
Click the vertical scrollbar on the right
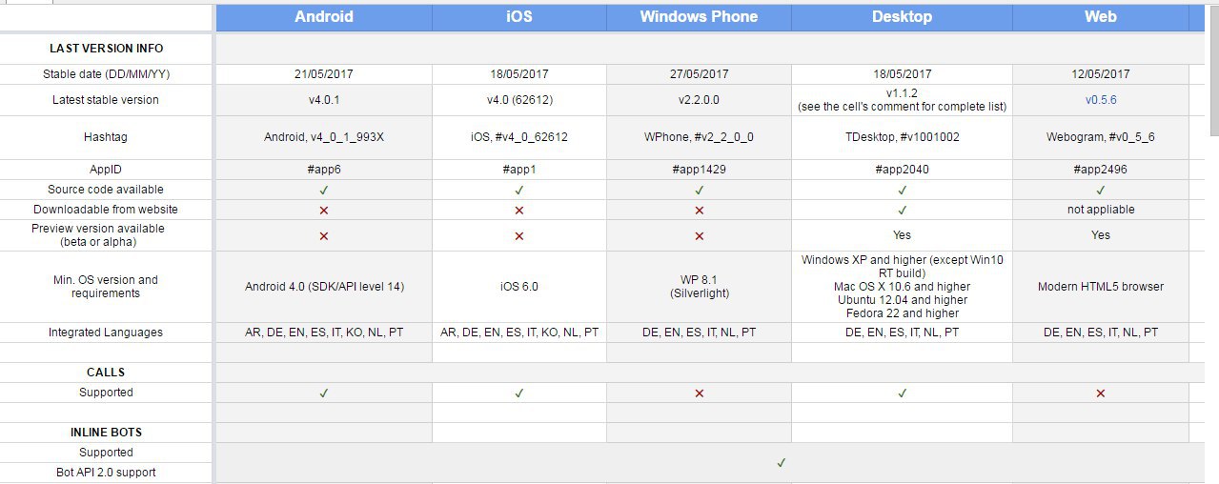point(1212,76)
